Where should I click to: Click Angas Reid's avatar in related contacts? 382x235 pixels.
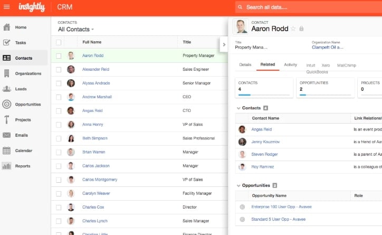tap(242, 129)
